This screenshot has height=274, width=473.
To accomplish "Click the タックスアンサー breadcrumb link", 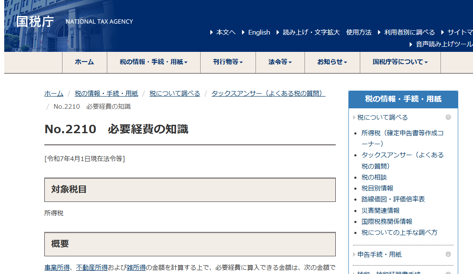I will tap(269, 94).
